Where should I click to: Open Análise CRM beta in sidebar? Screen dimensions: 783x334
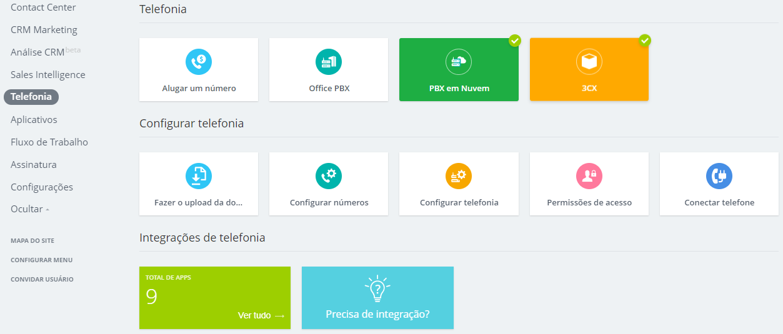point(46,52)
